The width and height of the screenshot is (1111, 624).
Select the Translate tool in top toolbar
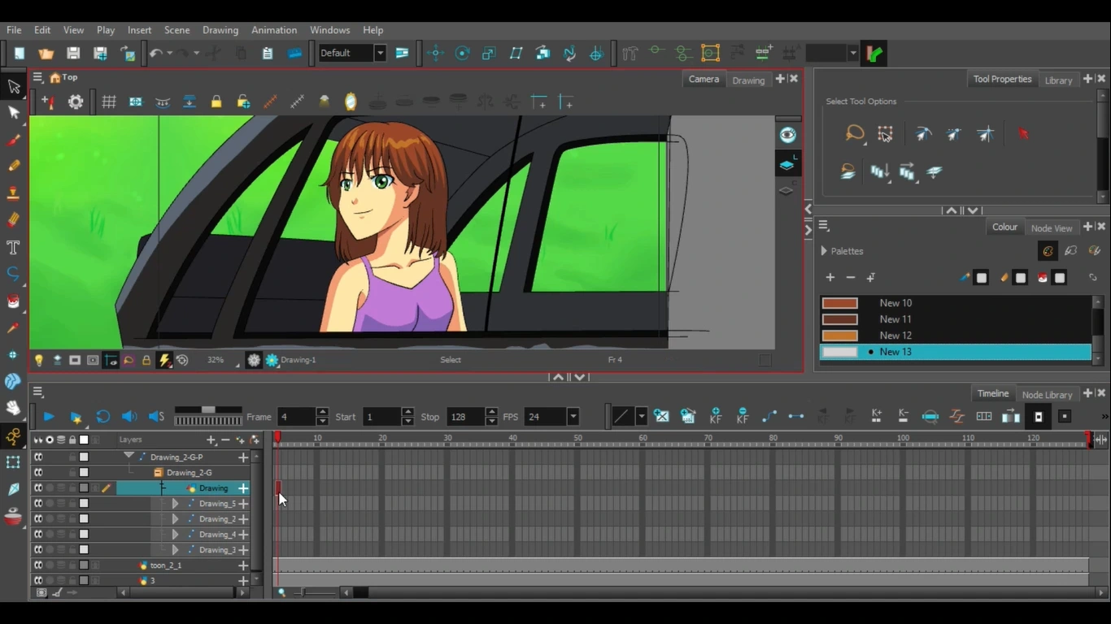[x=436, y=54]
